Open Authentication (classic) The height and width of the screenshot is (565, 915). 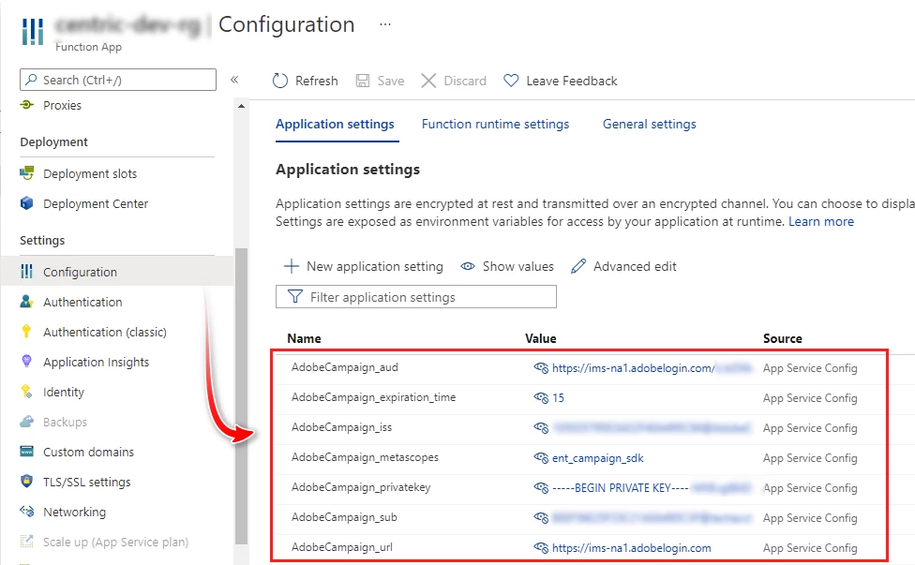(x=94, y=332)
